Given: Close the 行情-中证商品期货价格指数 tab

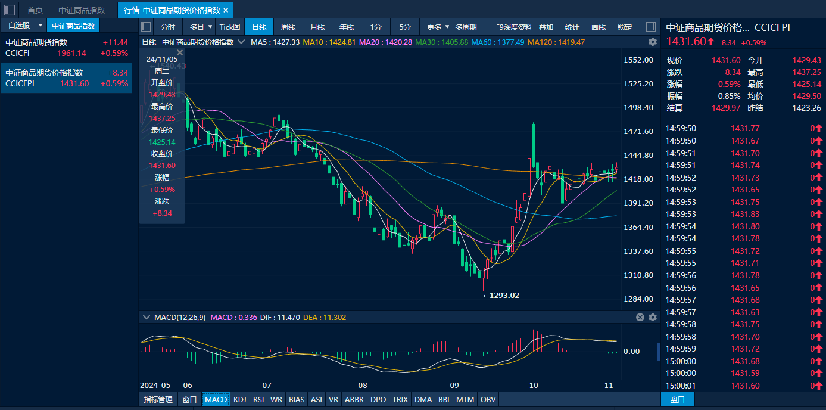Looking at the screenshot, I should point(226,10).
